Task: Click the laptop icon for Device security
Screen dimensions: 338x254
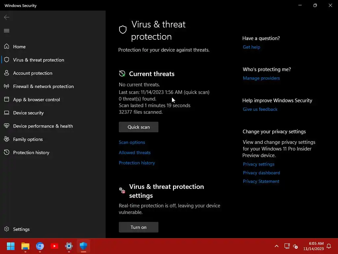Action: coord(7,113)
